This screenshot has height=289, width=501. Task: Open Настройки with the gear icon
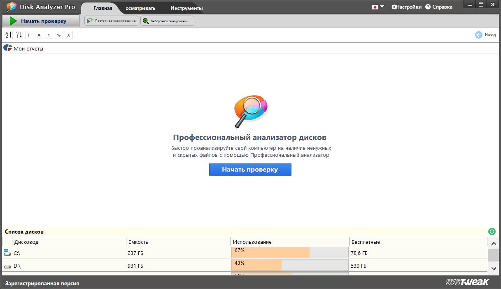pos(406,7)
